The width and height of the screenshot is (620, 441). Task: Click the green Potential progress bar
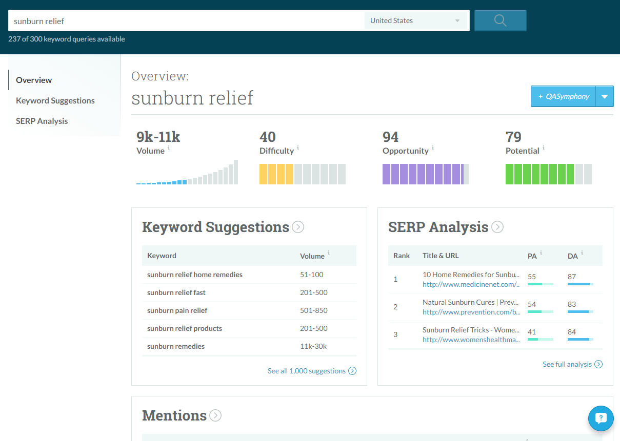pos(548,174)
